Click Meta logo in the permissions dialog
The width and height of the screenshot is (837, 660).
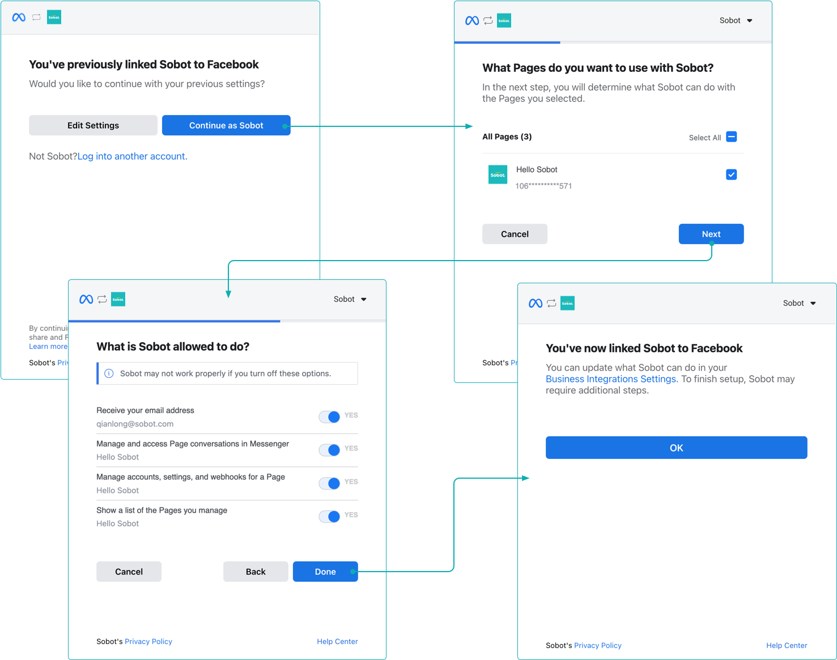point(86,299)
